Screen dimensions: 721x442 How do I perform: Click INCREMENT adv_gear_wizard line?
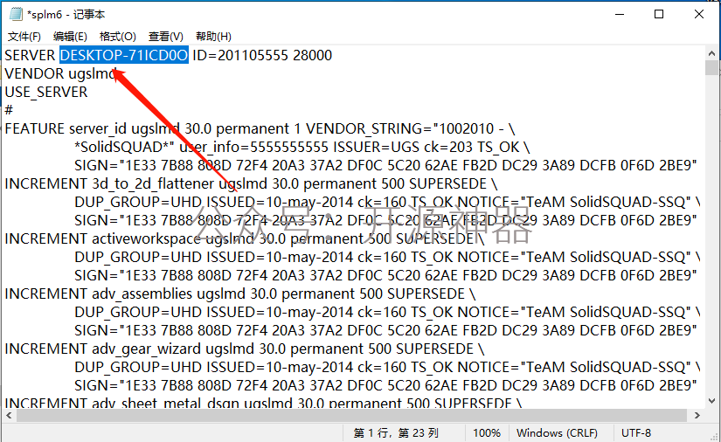pos(245,349)
